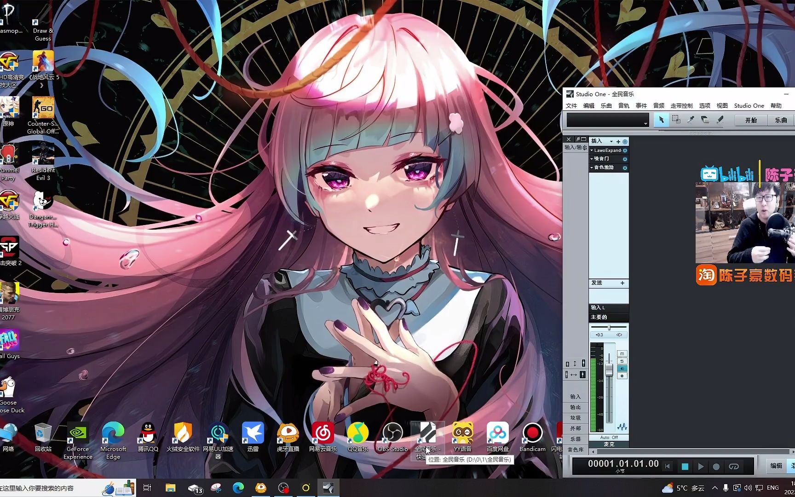This screenshot has width=795, height=497.
Task: Open Counter-Strike Global Offensive shortcut
Action: tap(43, 116)
